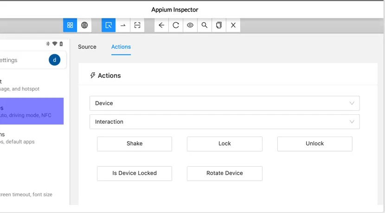The image size is (385, 213).
Task: Run the Is Device Locked action
Action: coord(135,173)
